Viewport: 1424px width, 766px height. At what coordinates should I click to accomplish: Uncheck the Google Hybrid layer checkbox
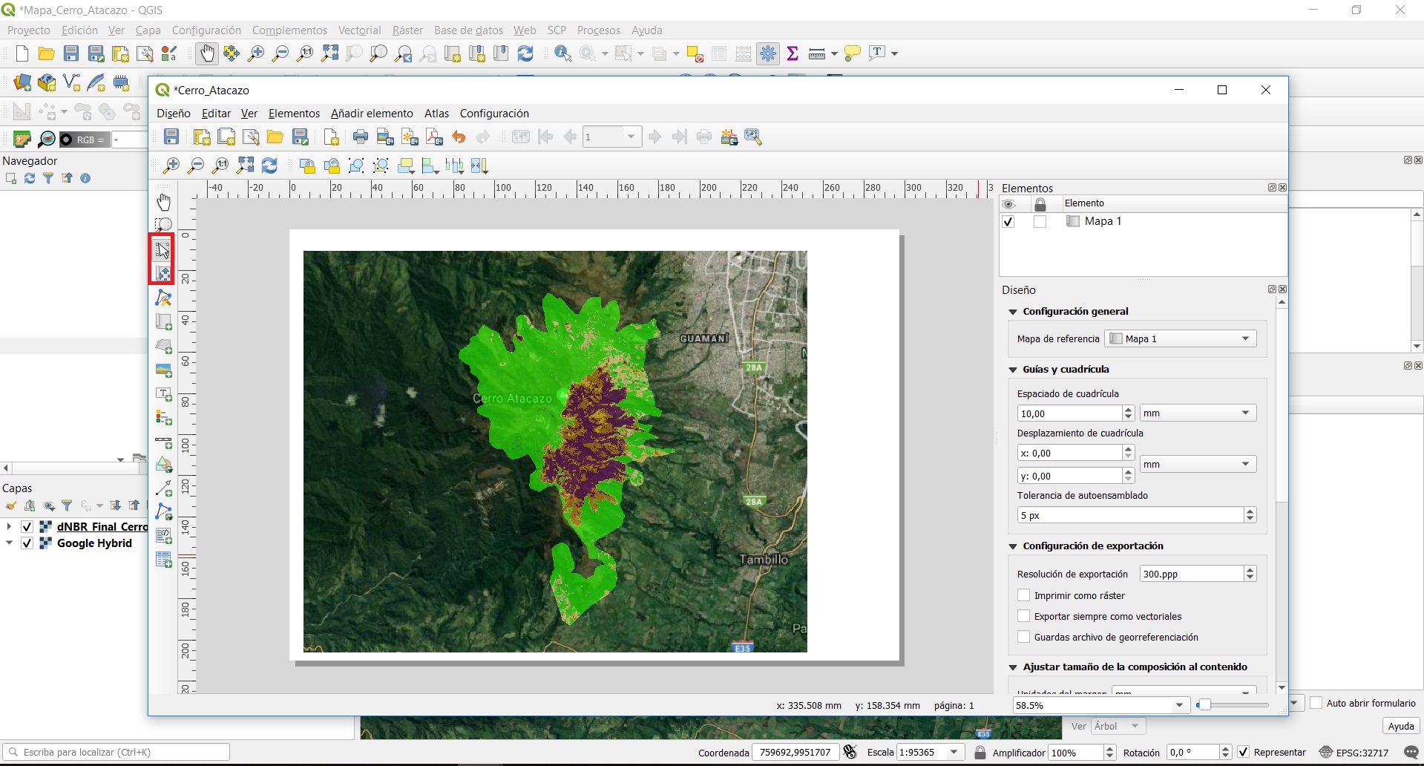pyautogui.click(x=27, y=543)
